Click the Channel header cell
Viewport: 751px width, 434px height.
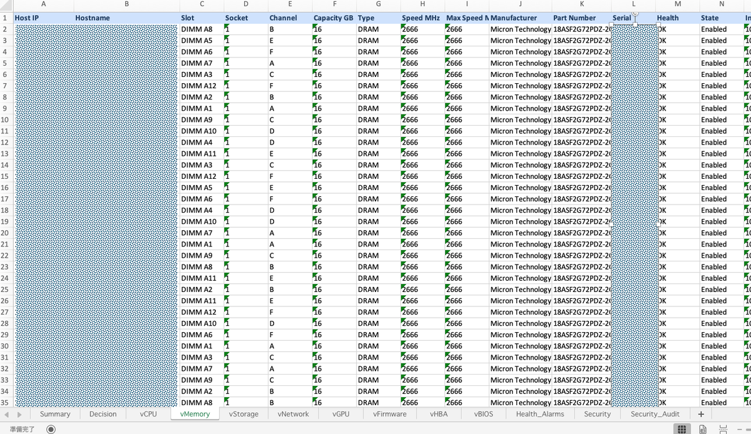coord(290,18)
